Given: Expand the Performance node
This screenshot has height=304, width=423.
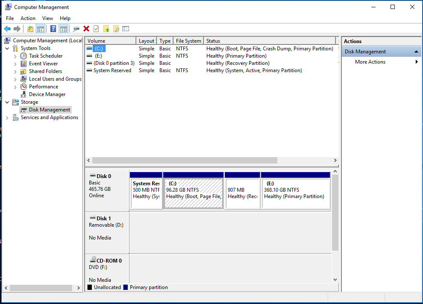Looking at the screenshot, I should point(15,87).
